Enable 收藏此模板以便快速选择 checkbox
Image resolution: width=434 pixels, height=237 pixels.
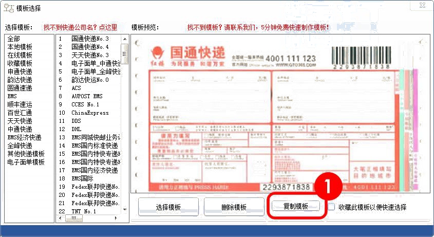331,207
